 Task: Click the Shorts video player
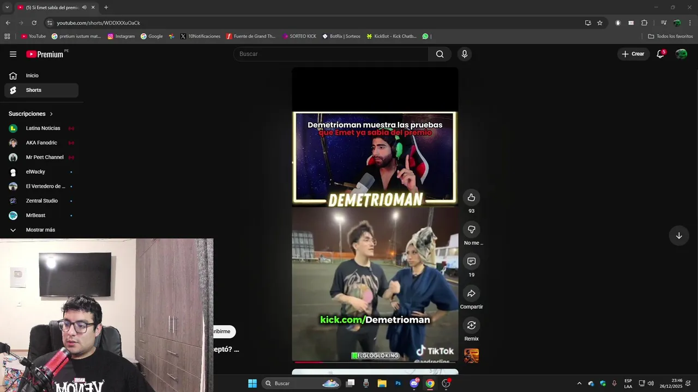click(375, 215)
